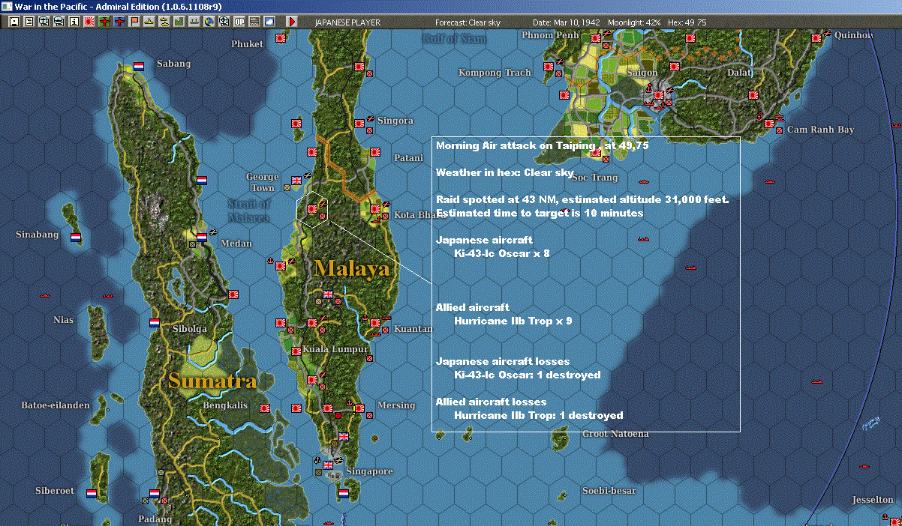902x526 pixels.
Task: Select the Japanese base at Singora
Action: (359, 124)
